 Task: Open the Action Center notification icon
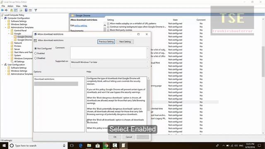260,145
